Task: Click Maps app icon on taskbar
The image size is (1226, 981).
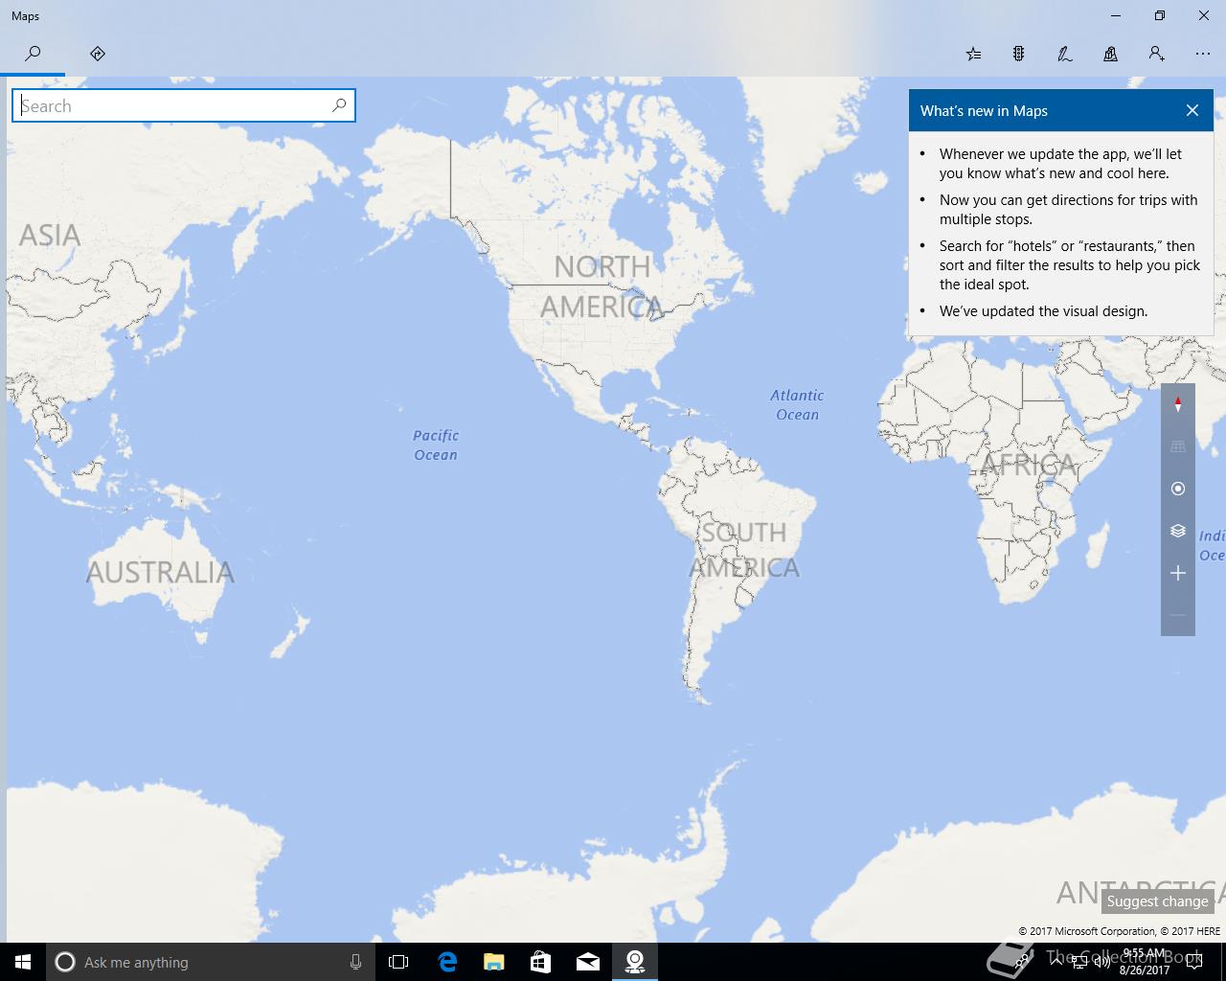Action: tap(635, 962)
